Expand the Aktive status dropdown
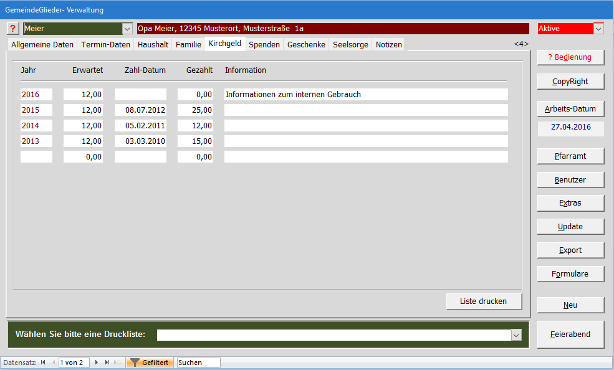The image size is (614, 370). pyautogui.click(x=598, y=29)
